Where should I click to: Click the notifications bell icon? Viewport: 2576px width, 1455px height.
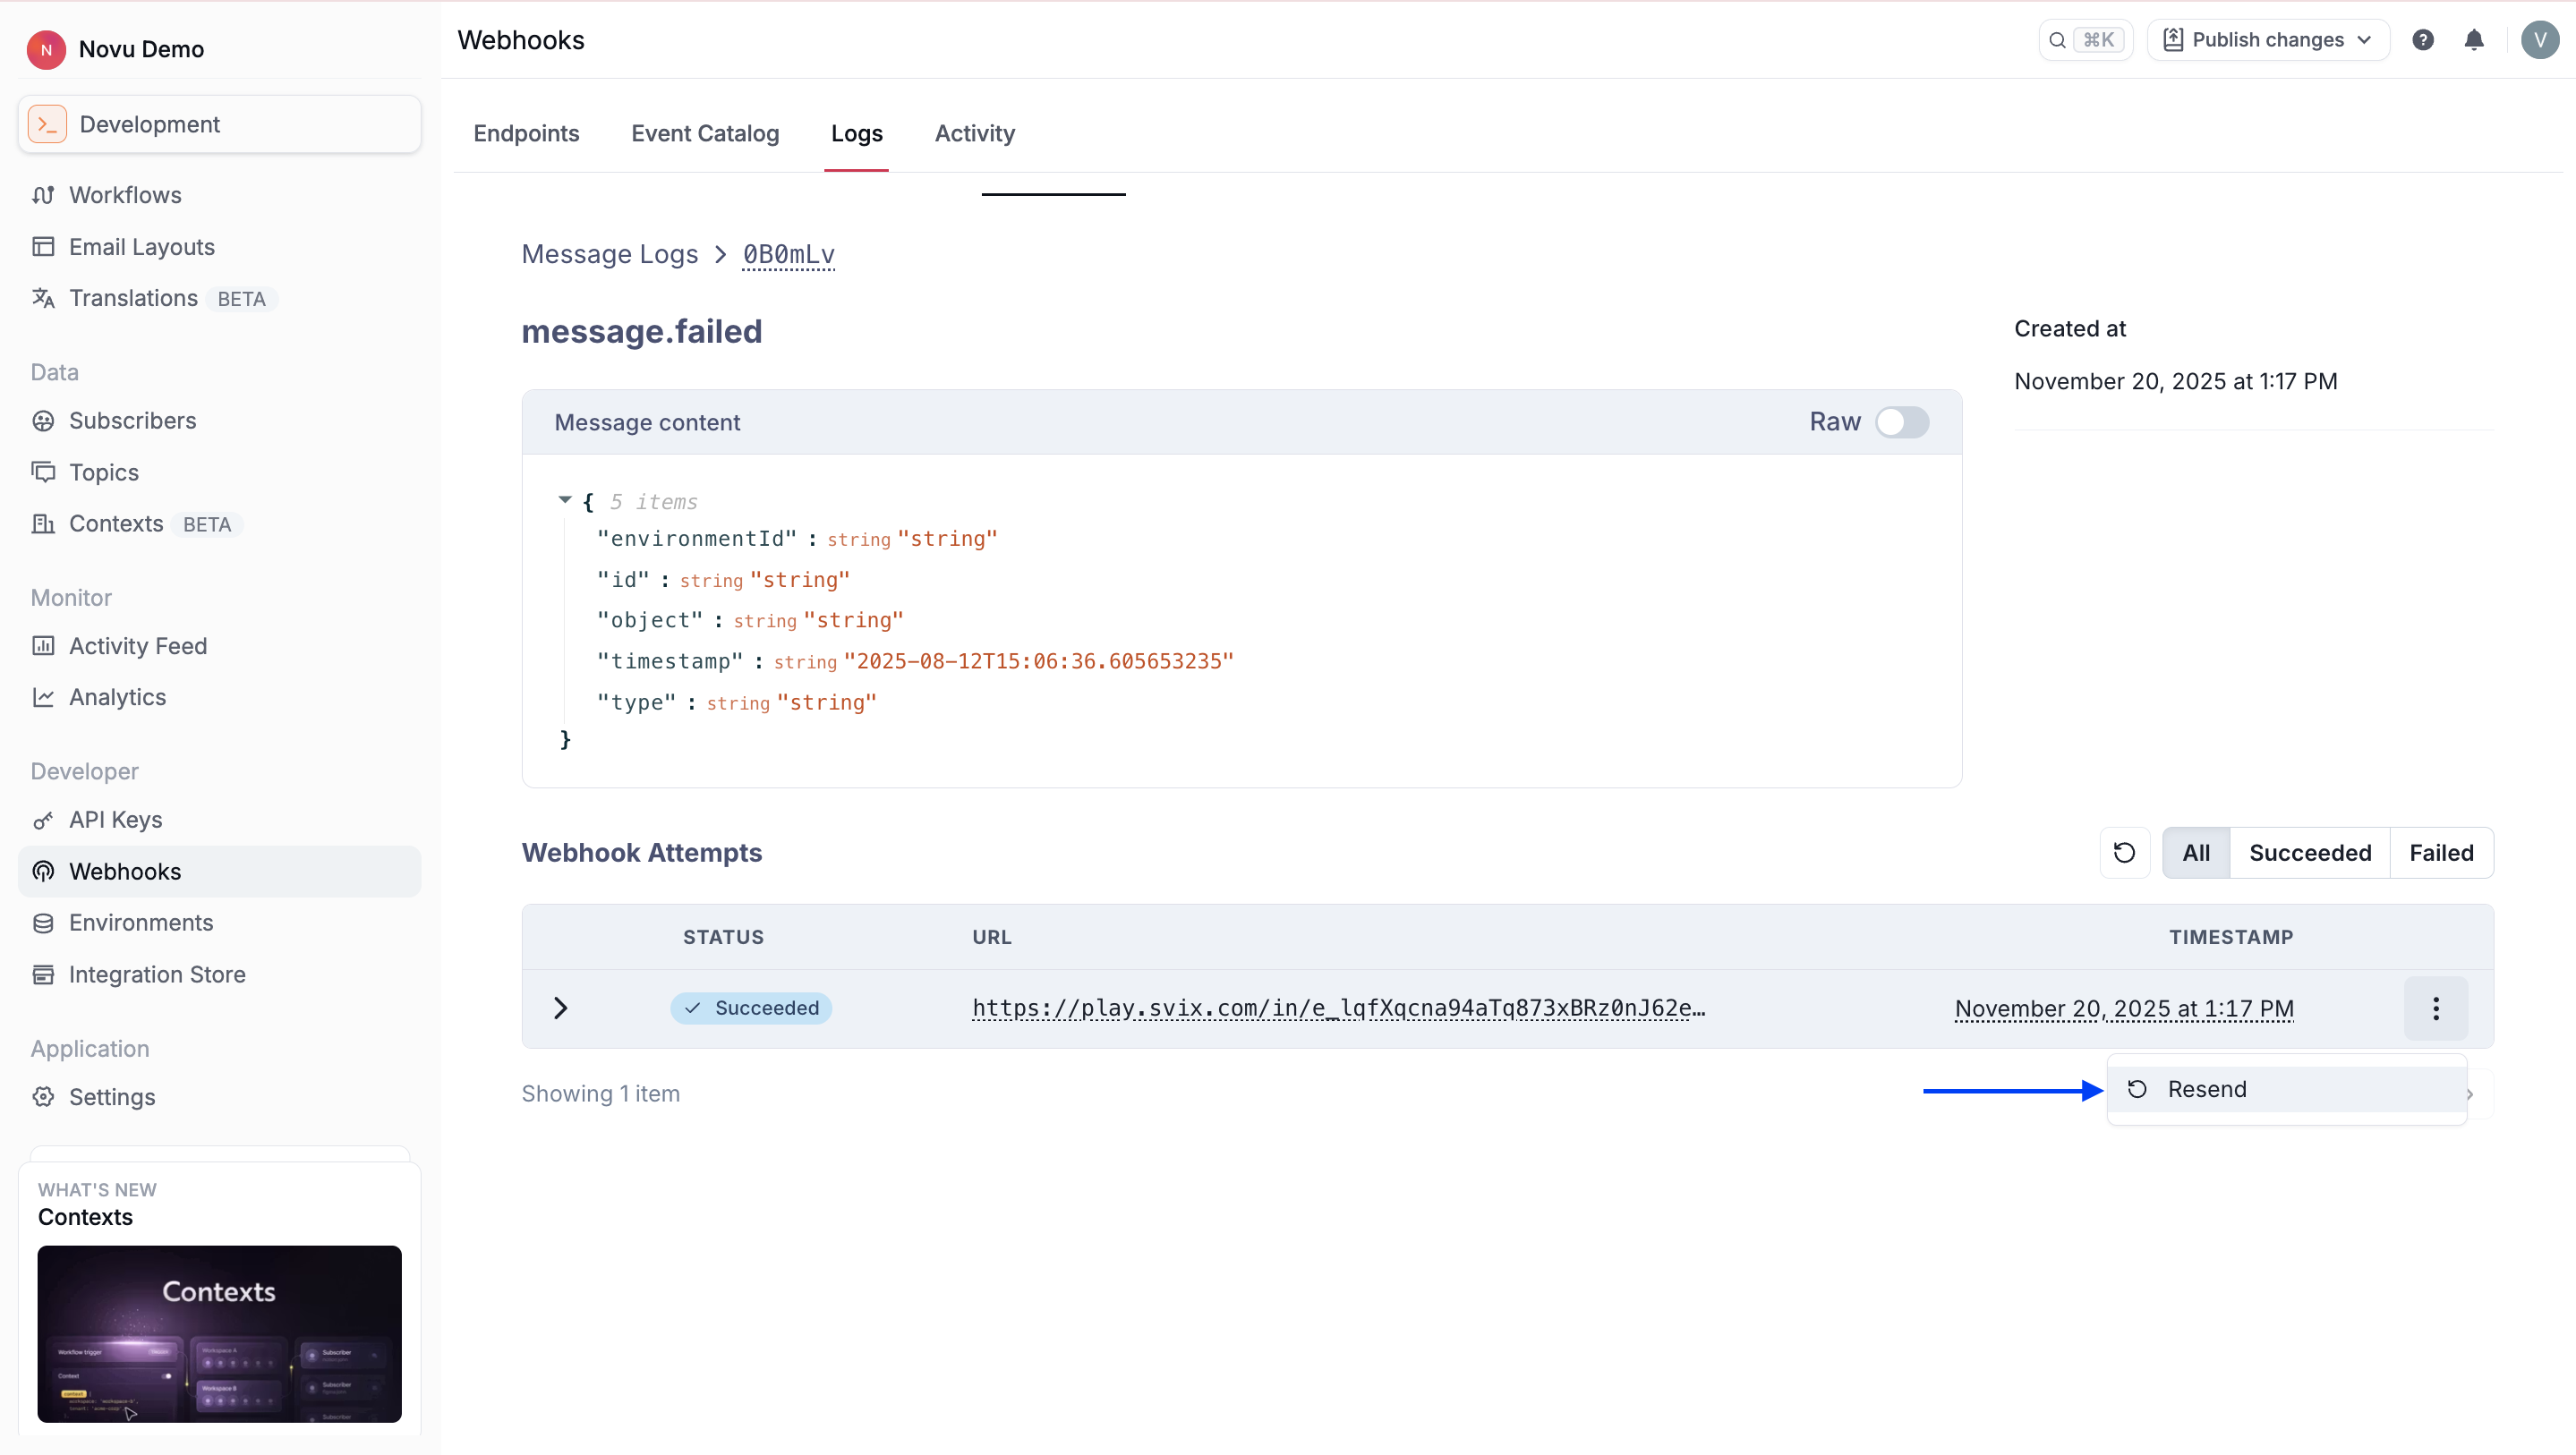pyautogui.click(x=2473, y=40)
